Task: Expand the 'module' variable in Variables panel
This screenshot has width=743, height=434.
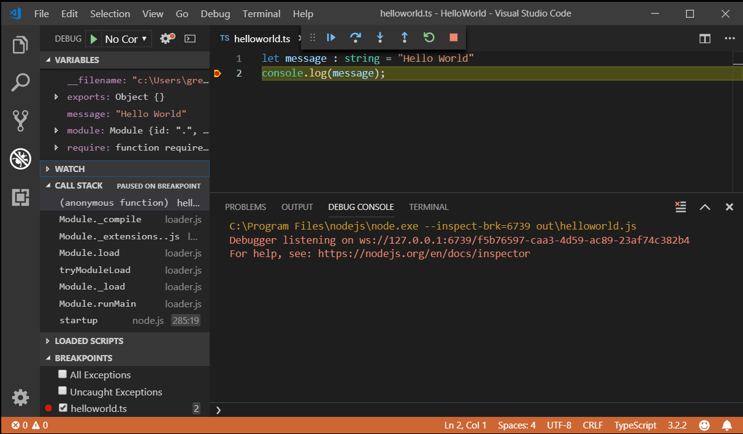Action: pos(56,130)
